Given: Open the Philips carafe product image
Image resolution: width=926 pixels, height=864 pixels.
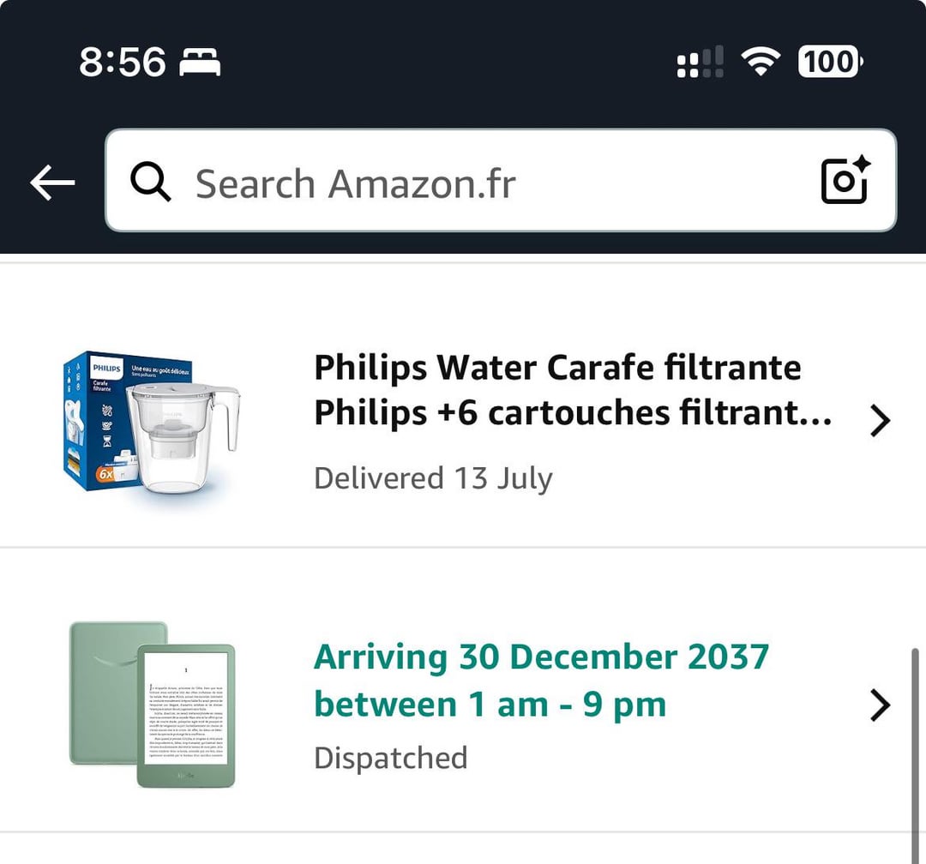Looking at the screenshot, I should click(x=153, y=423).
